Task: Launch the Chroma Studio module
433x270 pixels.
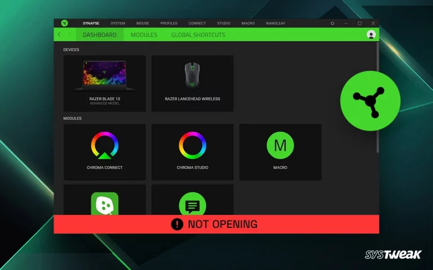Action: point(192,152)
